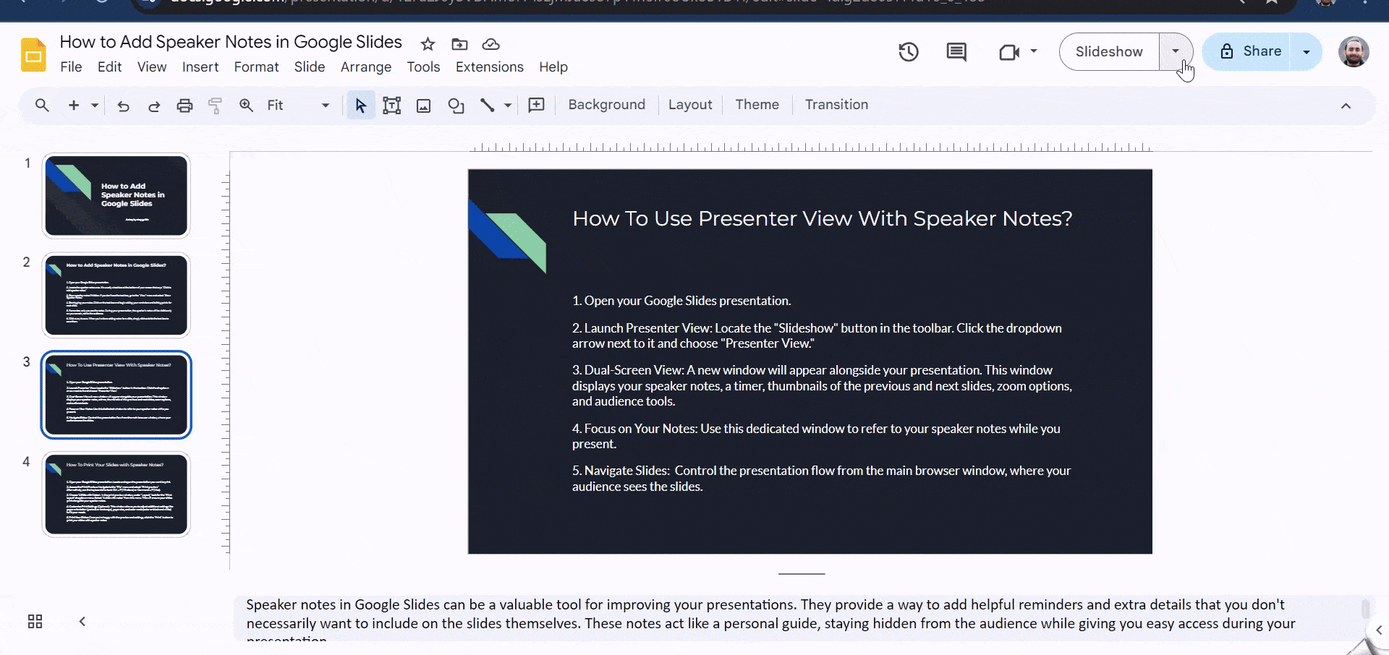Open the Meet camera icon
Screen dimensions: 1389x655
point(1011,51)
